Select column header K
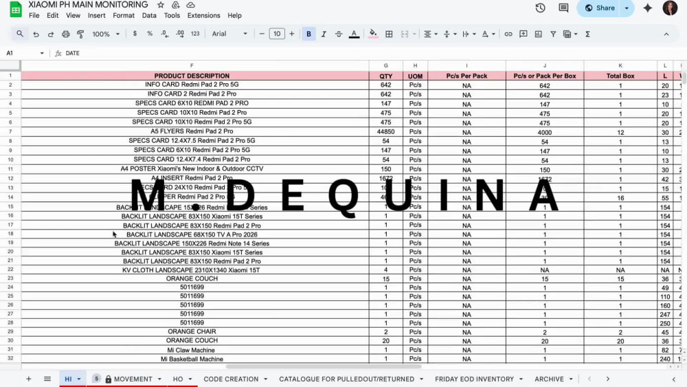Image resolution: width=687 pixels, height=387 pixels. tap(620, 65)
